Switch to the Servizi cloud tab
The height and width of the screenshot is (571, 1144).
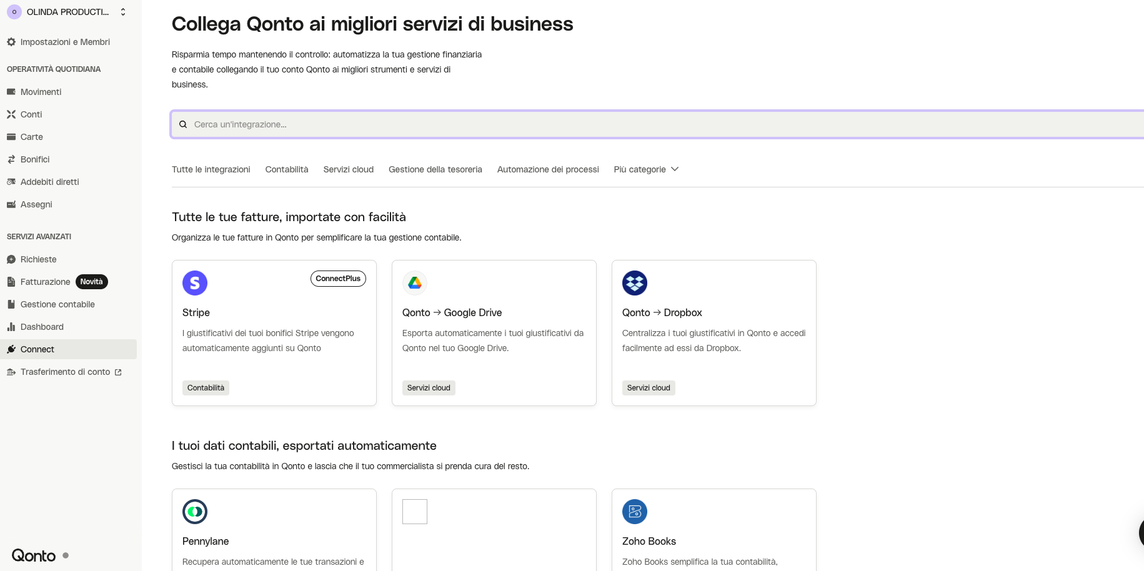point(349,169)
